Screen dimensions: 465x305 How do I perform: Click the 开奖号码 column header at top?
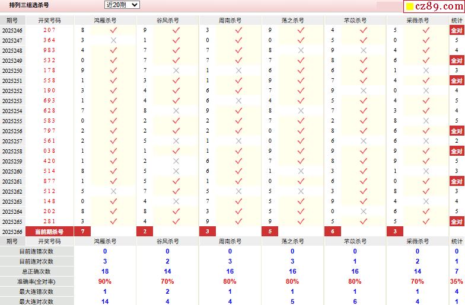(49, 20)
